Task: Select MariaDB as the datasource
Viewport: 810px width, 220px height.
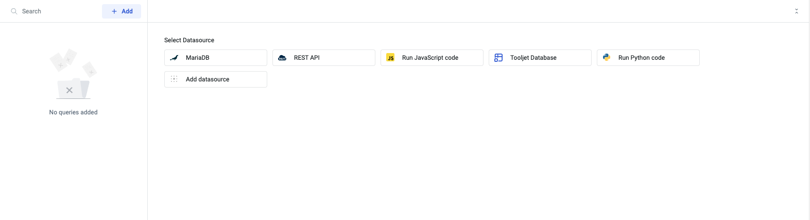Action: click(x=215, y=58)
